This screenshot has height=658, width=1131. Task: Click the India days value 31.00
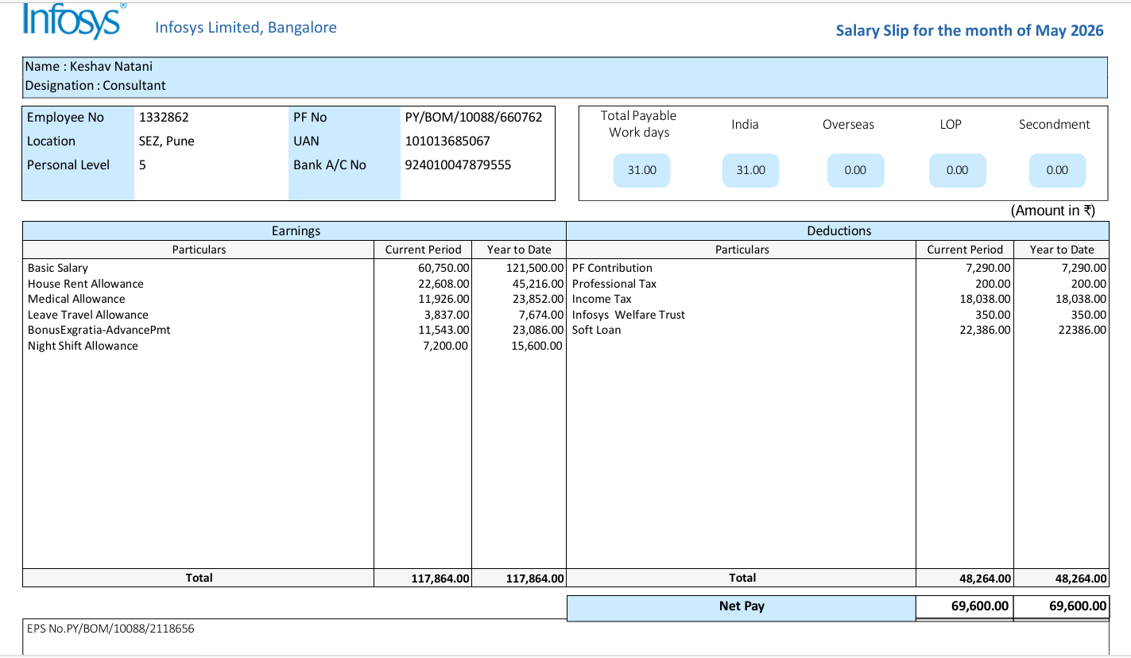pos(750,170)
